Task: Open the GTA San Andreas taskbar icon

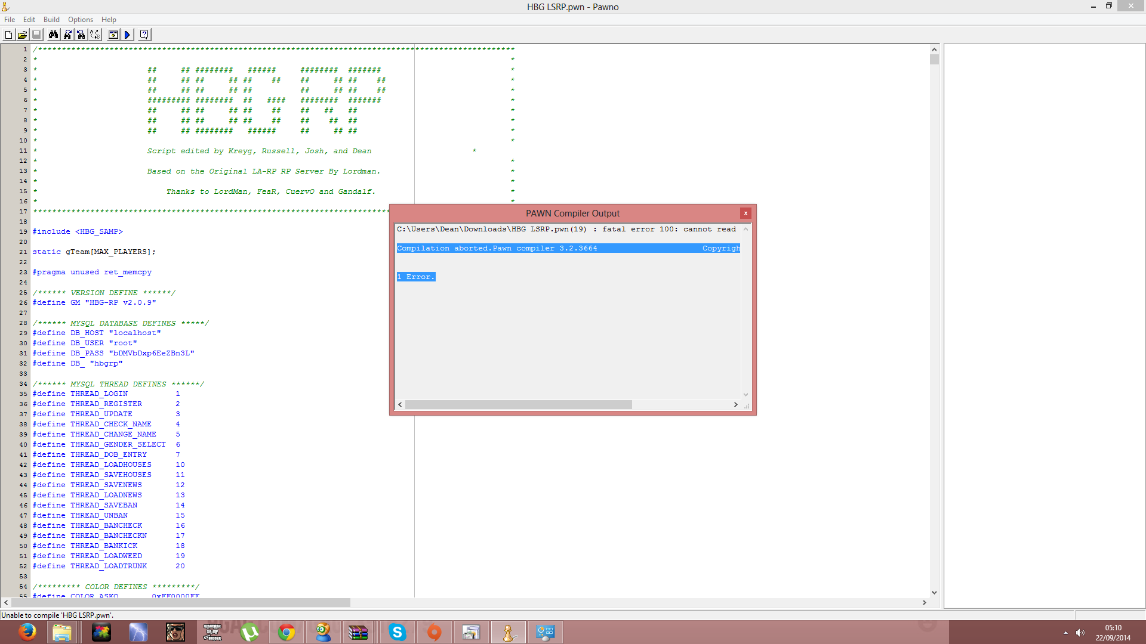Action: click(175, 632)
